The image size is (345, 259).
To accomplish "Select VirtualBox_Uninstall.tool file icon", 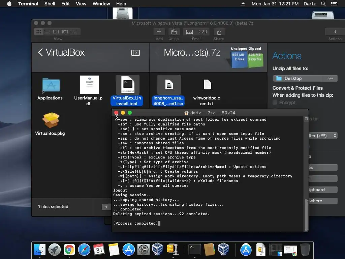I will tap(128, 85).
